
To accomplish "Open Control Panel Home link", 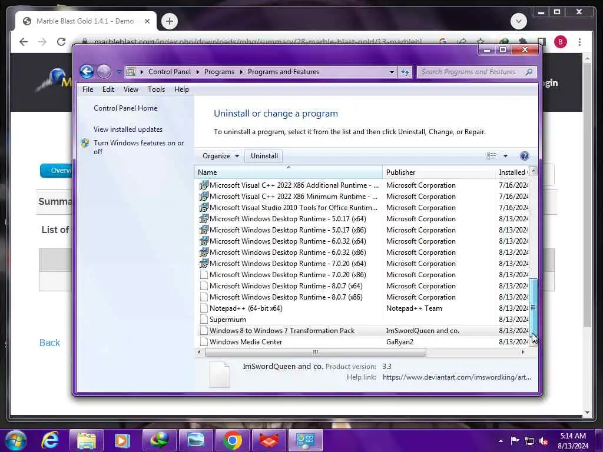I will pos(125,108).
